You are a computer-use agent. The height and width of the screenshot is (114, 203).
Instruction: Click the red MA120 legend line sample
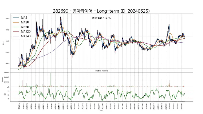(x=16, y=32)
